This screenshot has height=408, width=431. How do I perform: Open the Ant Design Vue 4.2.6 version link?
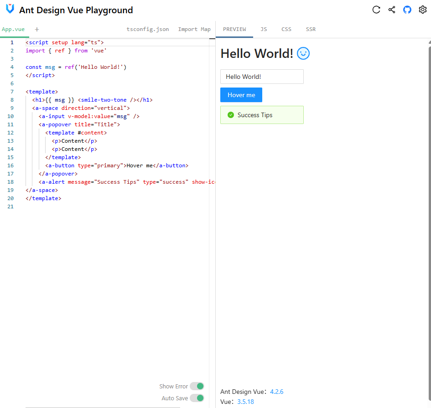click(x=276, y=392)
